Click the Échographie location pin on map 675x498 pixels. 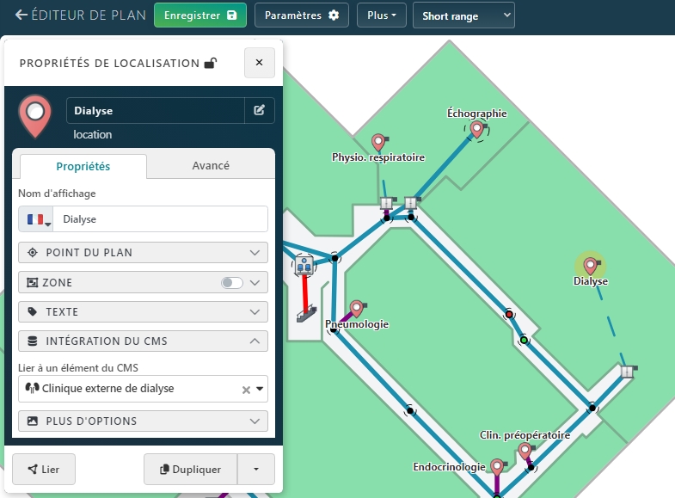click(x=476, y=130)
